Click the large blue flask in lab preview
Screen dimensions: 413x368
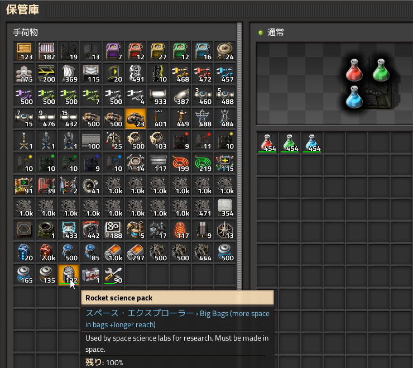[x=354, y=97]
